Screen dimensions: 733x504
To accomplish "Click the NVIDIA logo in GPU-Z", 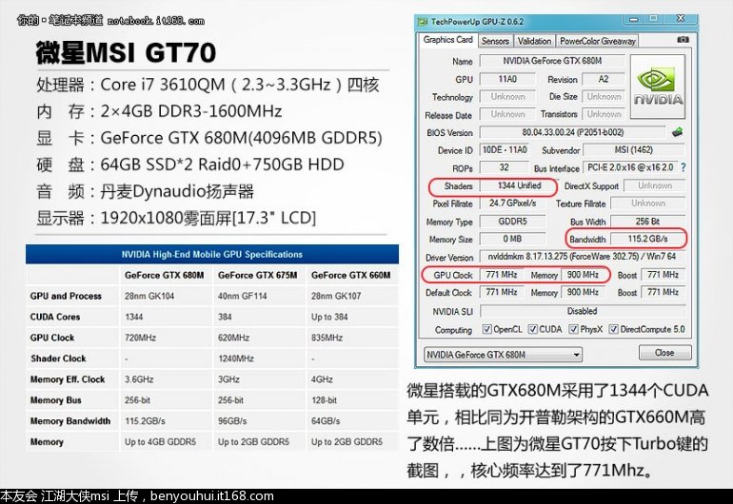I will click(x=658, y=87).
